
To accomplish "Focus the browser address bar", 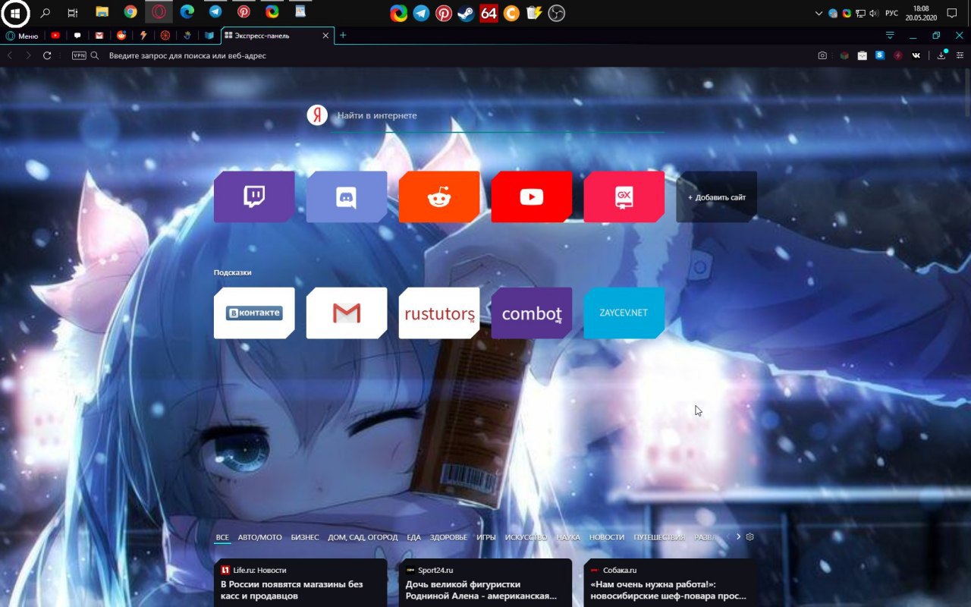I will tap(455, 55).
